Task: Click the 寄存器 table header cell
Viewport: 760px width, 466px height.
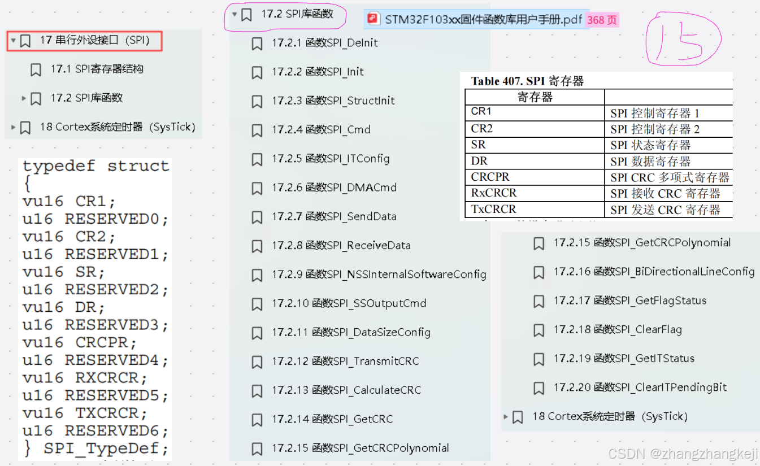Action: tap(535, 97)
